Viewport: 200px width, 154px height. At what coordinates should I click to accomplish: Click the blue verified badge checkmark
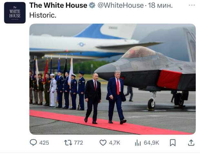click(x=92, y=5)
